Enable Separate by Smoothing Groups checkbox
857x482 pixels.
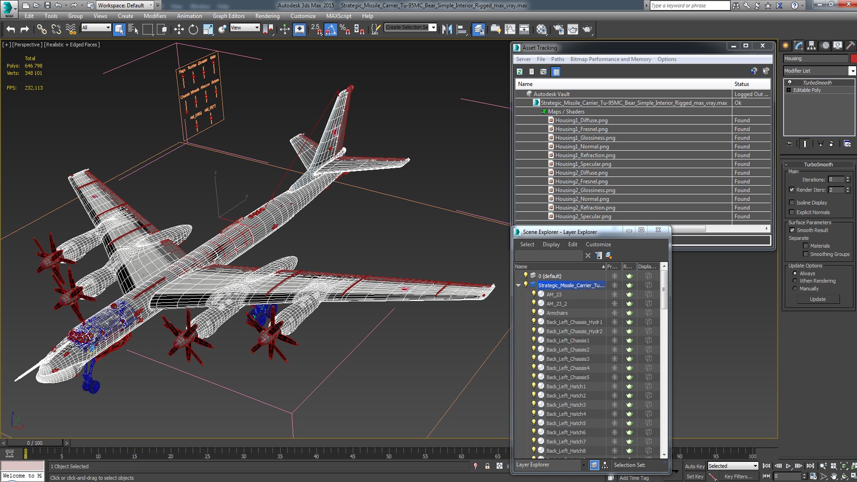(806, 254)
